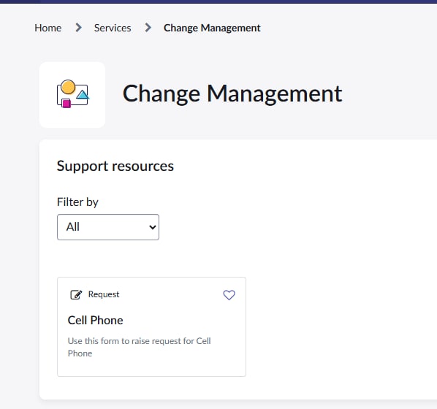The width and height of the screenshot is (437, 409).
Task: Open the Filter by All dropdown
Action: coord(108,227)
